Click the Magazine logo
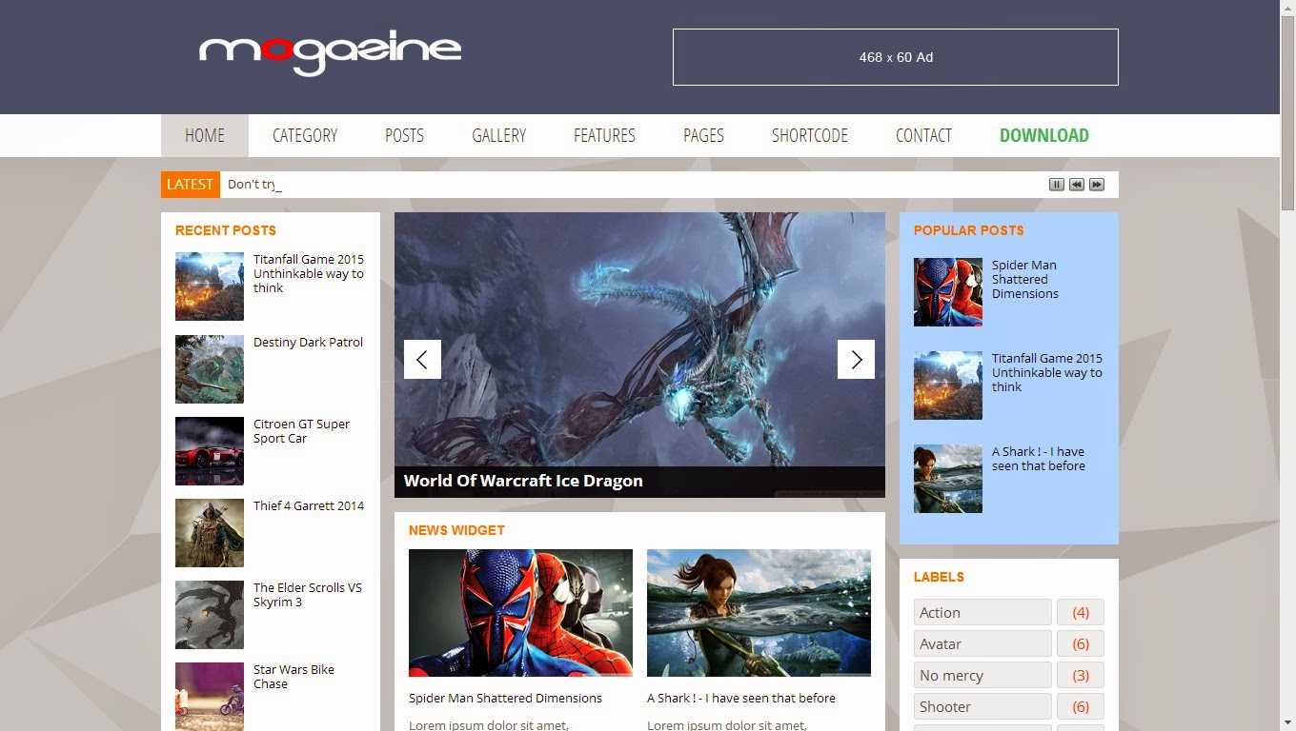 tap(330, 53)
